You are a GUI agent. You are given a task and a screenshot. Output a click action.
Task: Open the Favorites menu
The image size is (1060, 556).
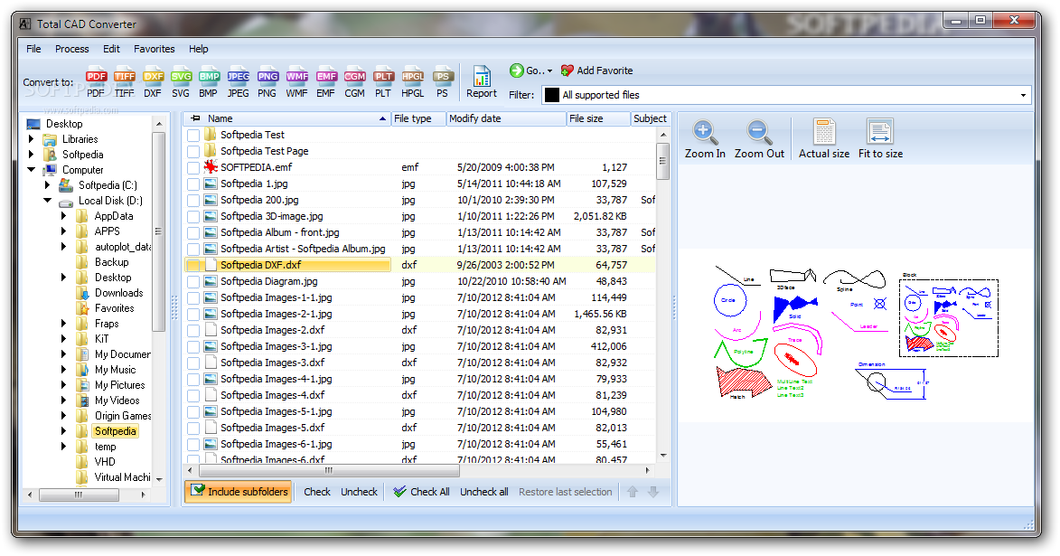click(x=155, y=49)
